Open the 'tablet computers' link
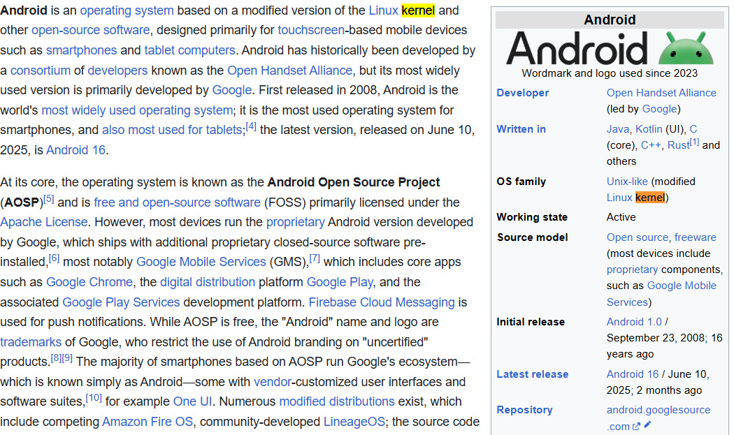Image resolution: width=734 pixels, height=435 pixels. [189, 50]
